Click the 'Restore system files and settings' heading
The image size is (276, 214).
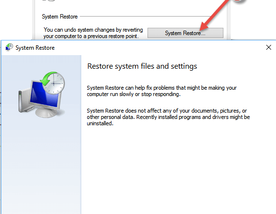coord(142,66)
